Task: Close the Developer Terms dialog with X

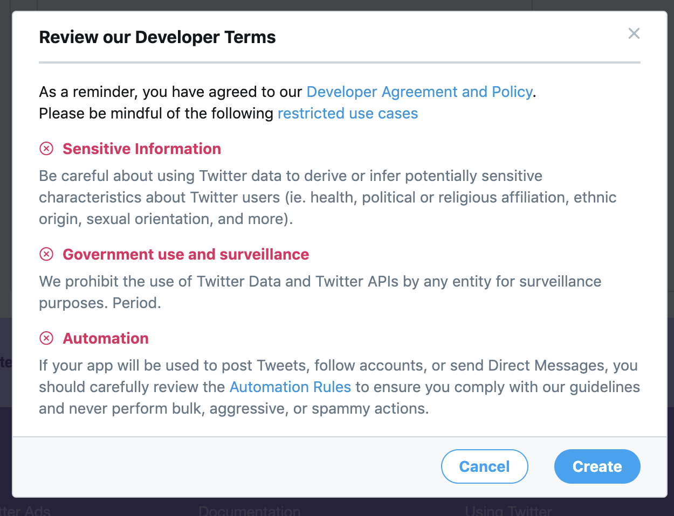Action: (x=634, y=33)
